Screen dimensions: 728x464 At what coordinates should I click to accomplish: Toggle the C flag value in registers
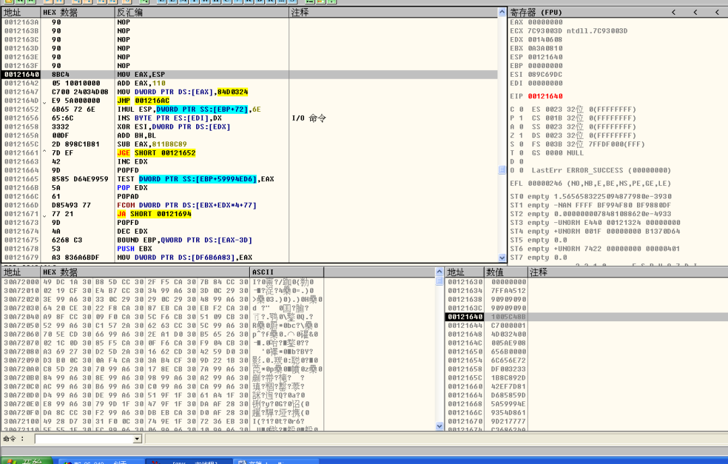[x=521, y=110]
